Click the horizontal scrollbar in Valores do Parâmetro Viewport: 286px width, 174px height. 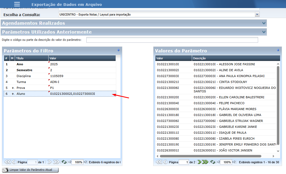tap(210, 156)
